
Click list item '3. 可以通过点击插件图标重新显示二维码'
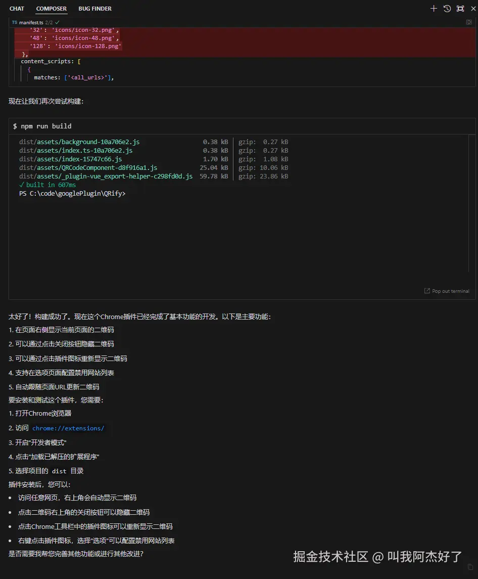68,359
